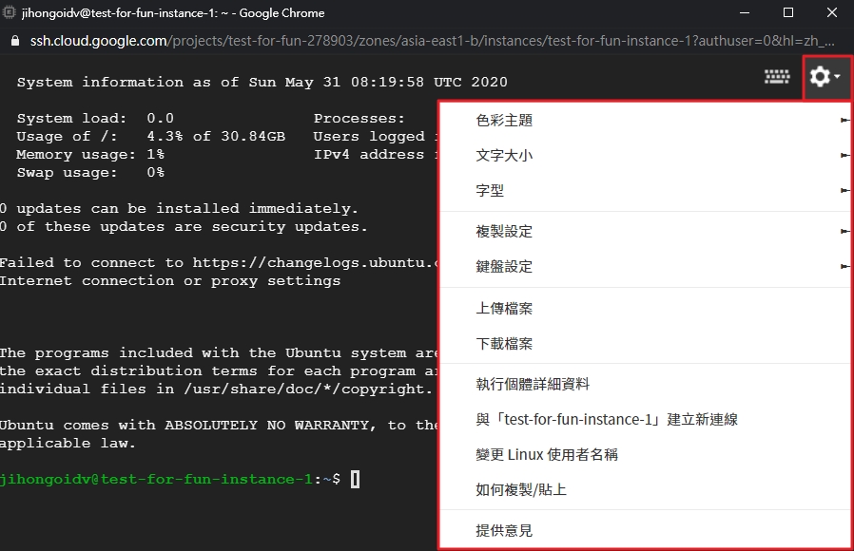Click 提供意見 menu entry
Screen dimensions: 854x551
click(646, 530)
